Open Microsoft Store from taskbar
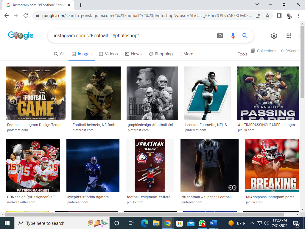Viewport: 305px width, 229px height. click(179, 223)
